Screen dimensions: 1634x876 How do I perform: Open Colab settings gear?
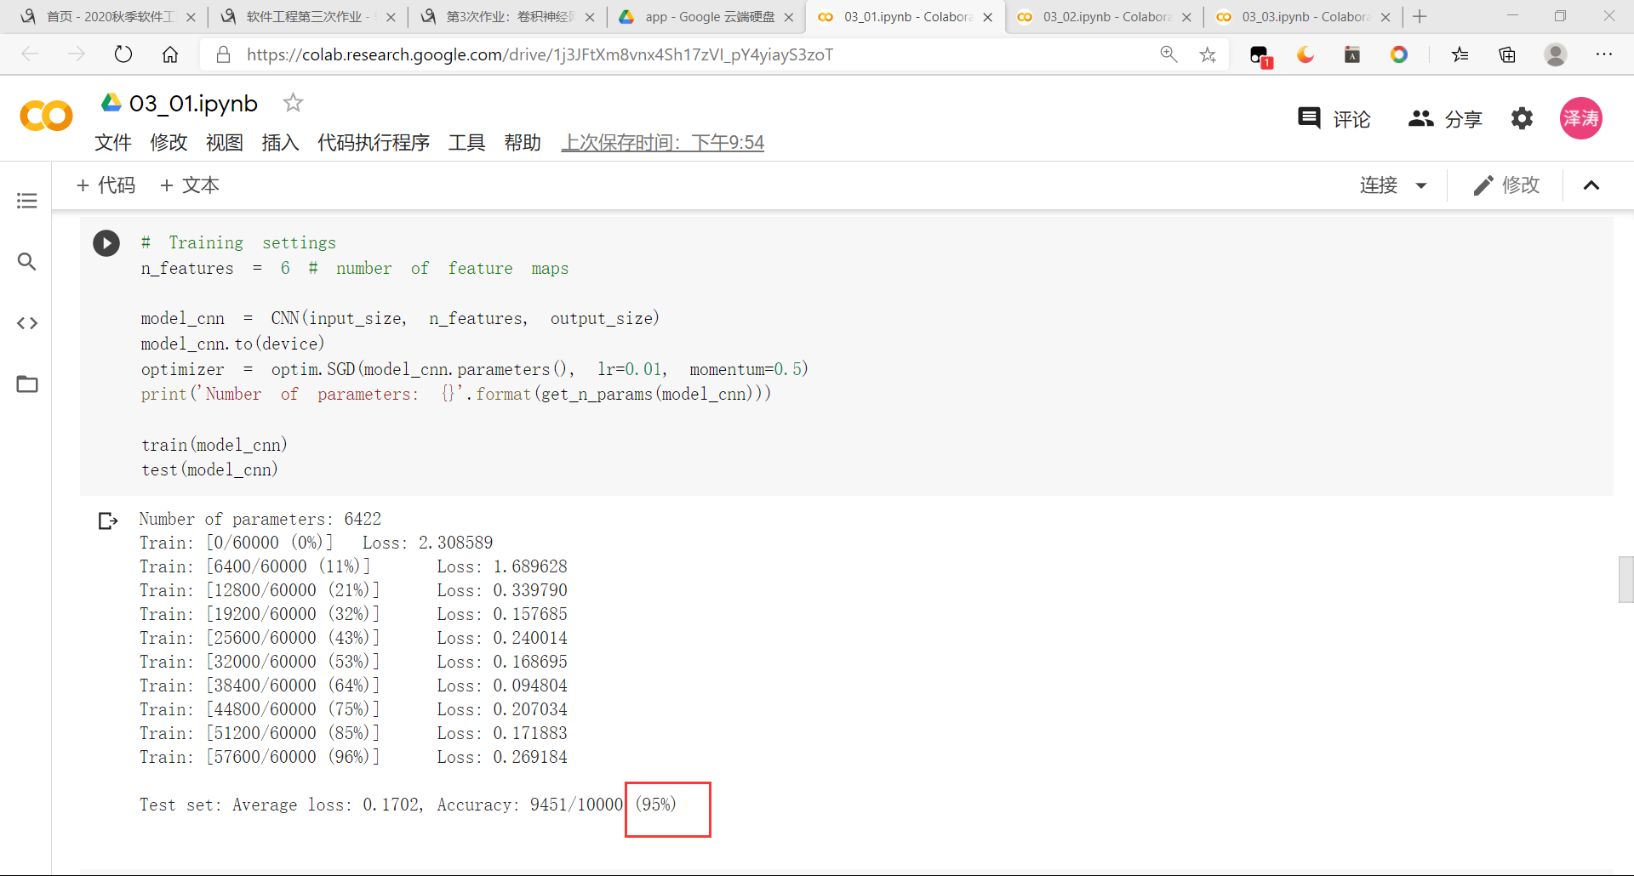coord(1522,118)
